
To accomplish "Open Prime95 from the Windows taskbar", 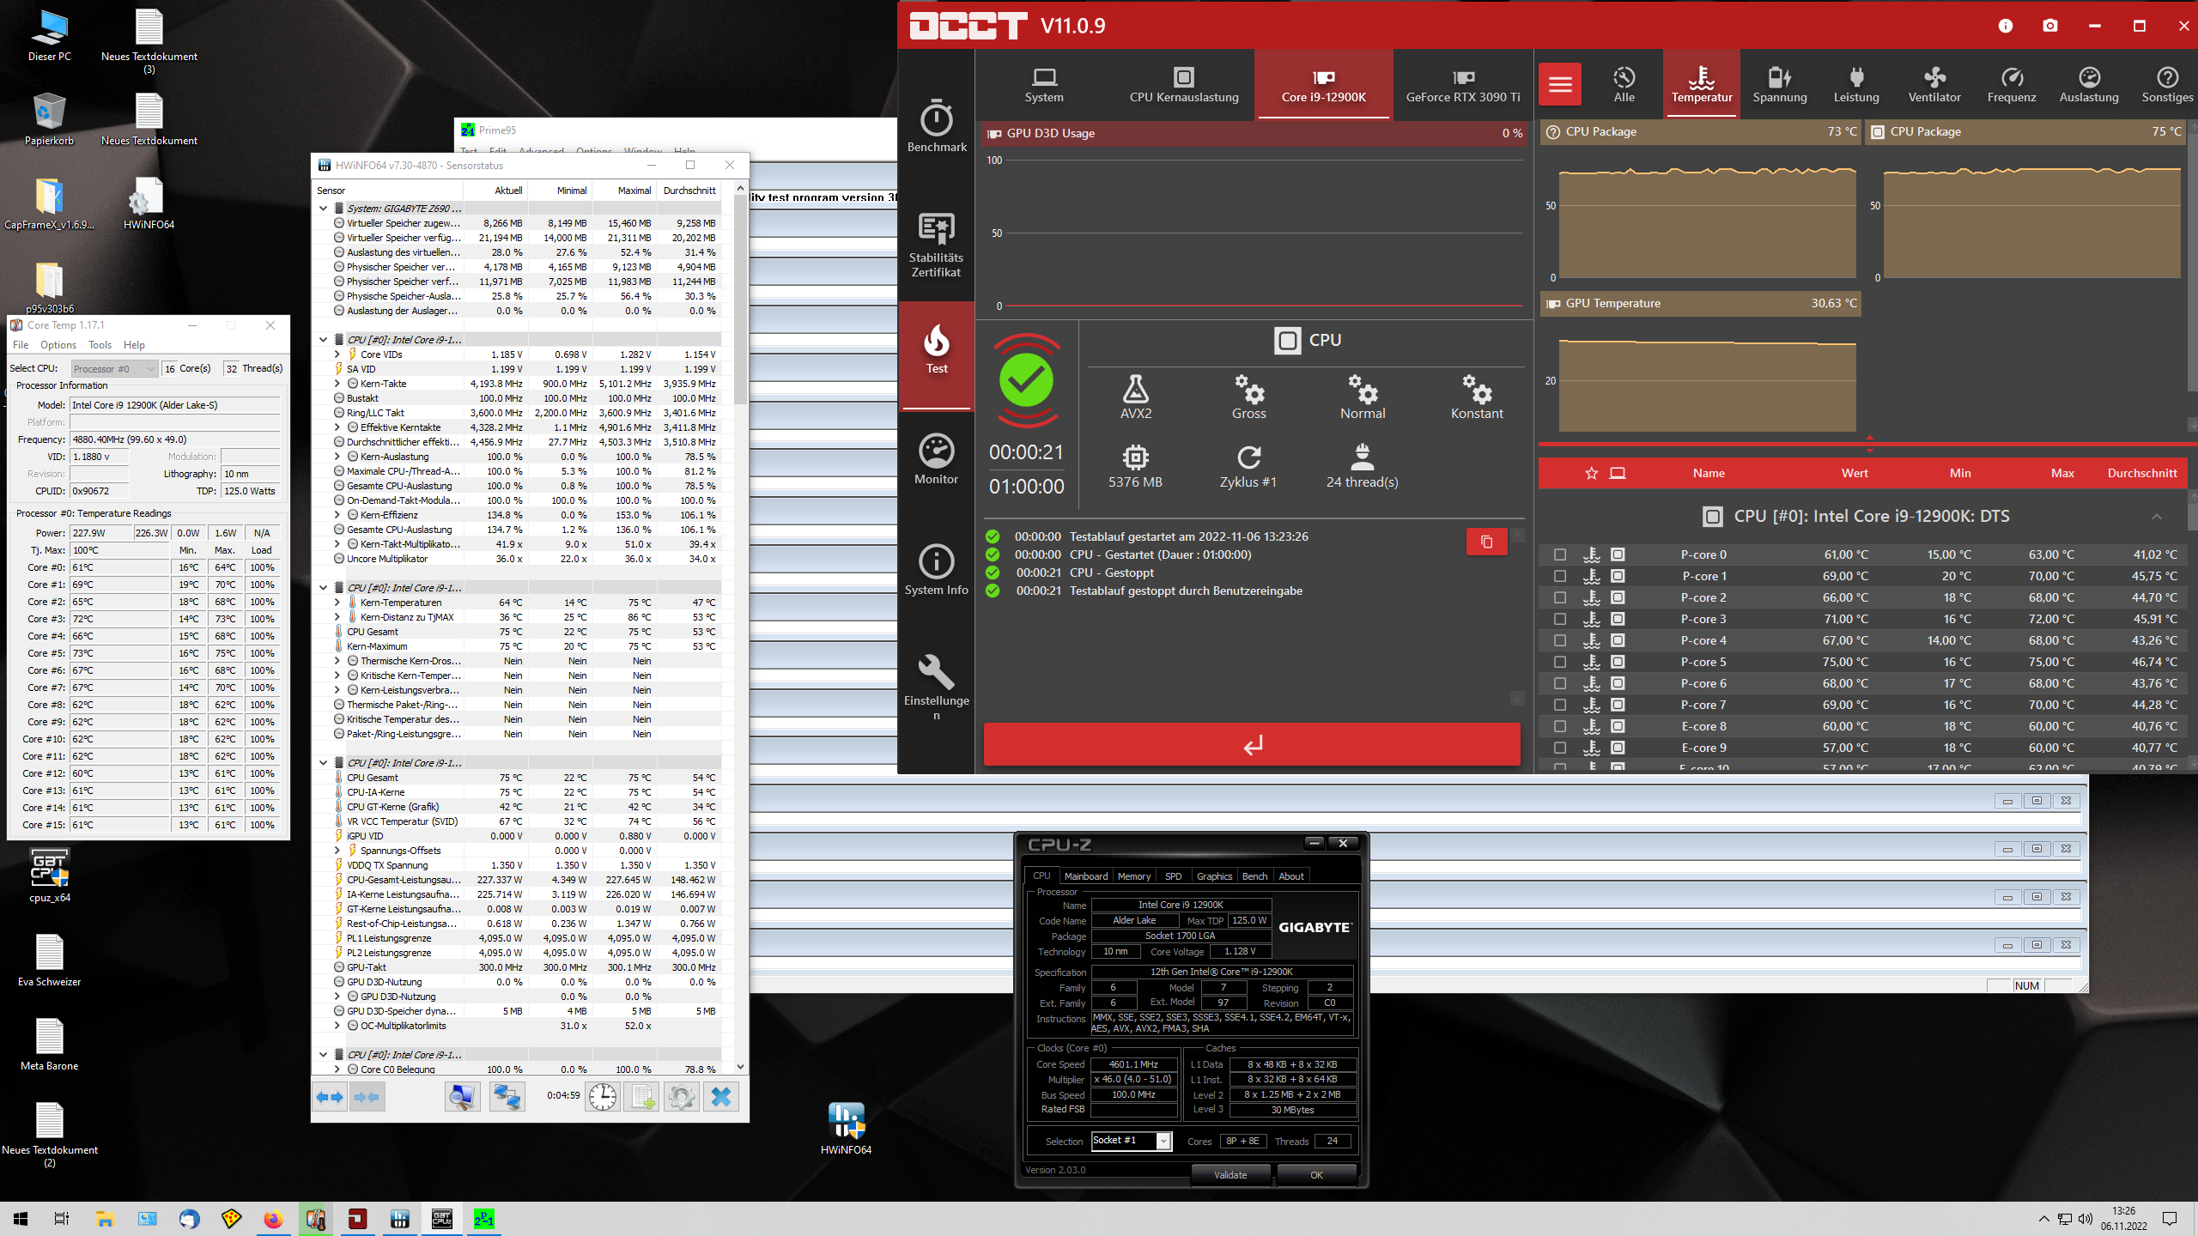I will pos(484,1218).
